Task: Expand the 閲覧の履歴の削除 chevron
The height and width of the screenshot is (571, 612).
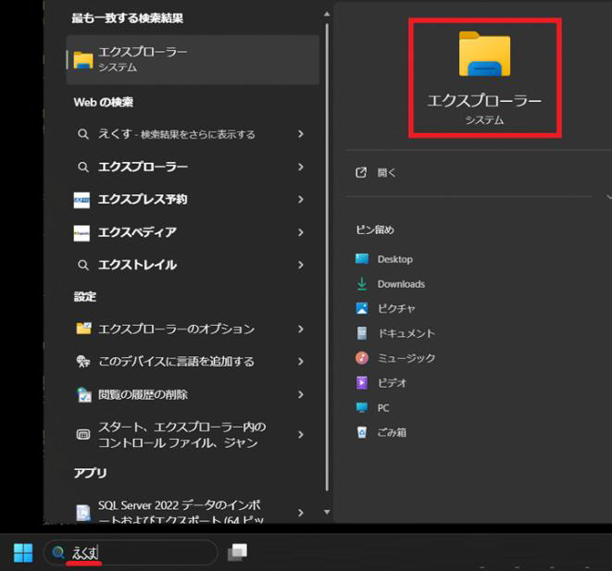Action: (301, 395)
